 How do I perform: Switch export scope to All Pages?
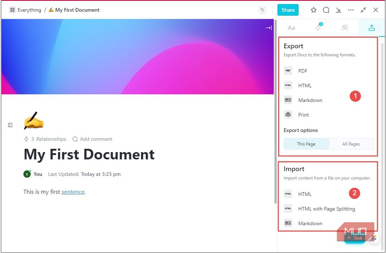(x=351, y=144)
